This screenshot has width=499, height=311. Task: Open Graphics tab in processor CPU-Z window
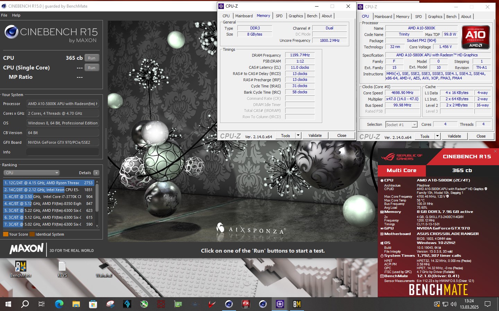click(435, 17)
